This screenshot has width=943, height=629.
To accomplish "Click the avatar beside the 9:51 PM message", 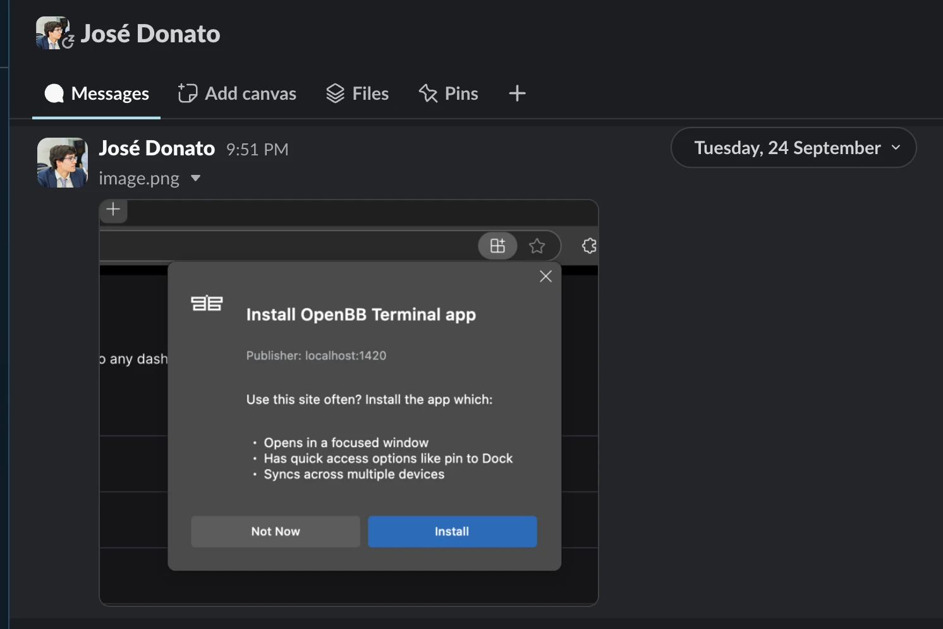I will click(62, 162).
